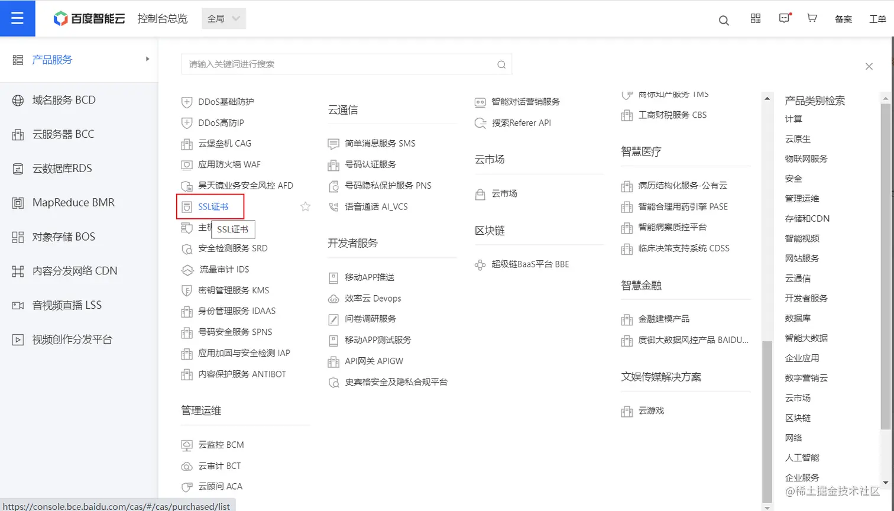
Task: Jump to 安全 category in index
Action: [793, 179]
